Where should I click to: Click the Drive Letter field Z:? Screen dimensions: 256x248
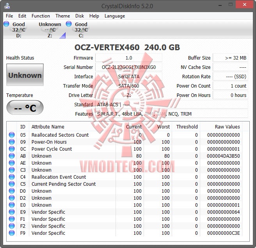coord(129,95)
